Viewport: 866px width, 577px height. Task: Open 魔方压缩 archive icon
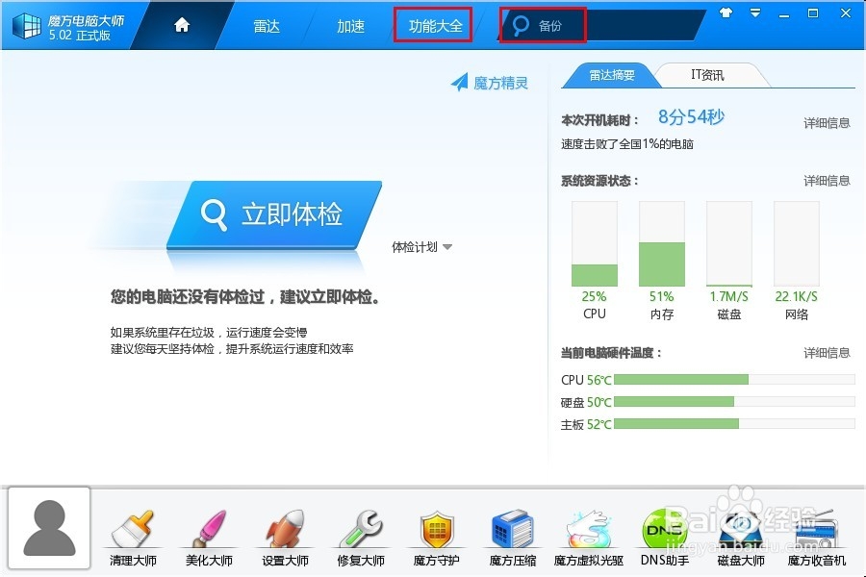(x=513, y=528)
